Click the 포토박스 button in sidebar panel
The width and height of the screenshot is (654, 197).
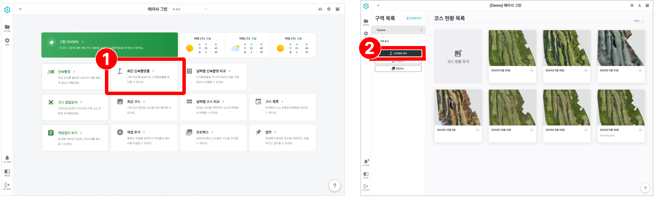pyautogui.click(x=398, y=68)
